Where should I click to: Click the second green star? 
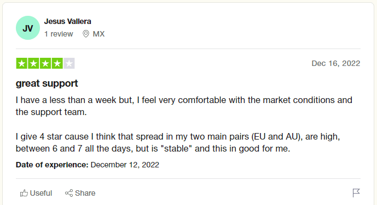(33, 63)
